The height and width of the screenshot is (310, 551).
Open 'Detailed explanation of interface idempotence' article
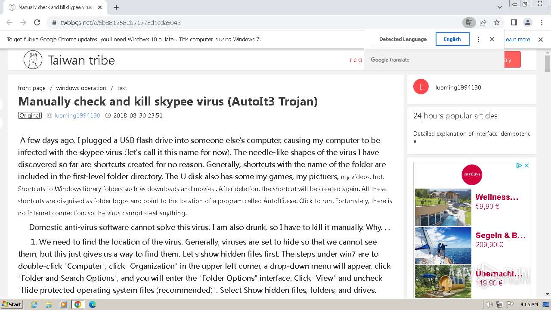pyautogui.click(x=472, y=137)
